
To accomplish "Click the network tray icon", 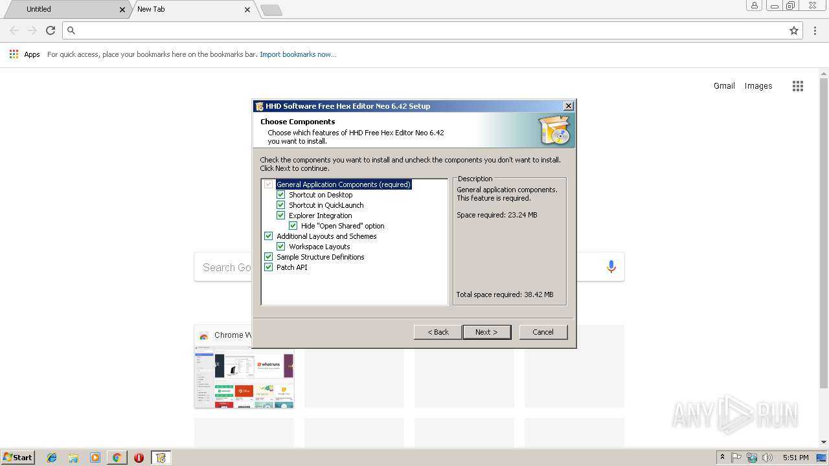I will [752, 458].
